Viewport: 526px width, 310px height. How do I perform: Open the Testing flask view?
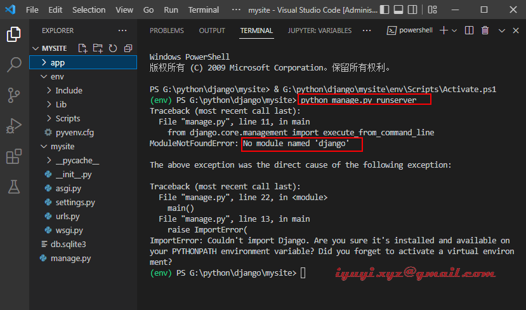pos(14,185)
